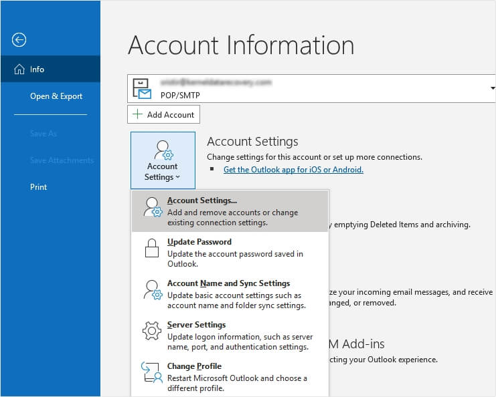
Task: Click the Info home icon
Action: pyautogui.click(x=19, y=69)
